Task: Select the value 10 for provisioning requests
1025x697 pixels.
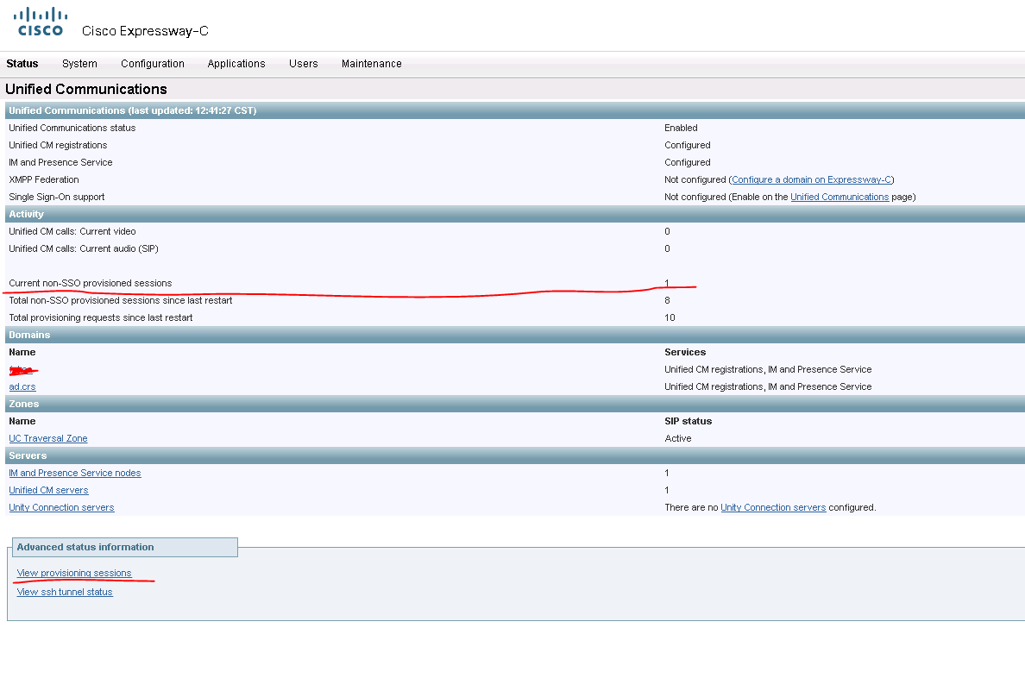Action: [670, 317]
